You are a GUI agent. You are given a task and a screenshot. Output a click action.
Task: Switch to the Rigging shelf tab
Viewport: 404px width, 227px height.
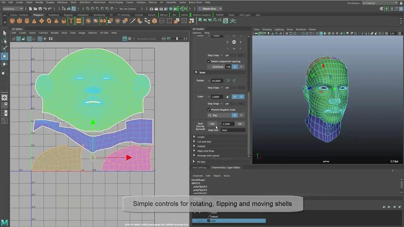click(68, 15)
